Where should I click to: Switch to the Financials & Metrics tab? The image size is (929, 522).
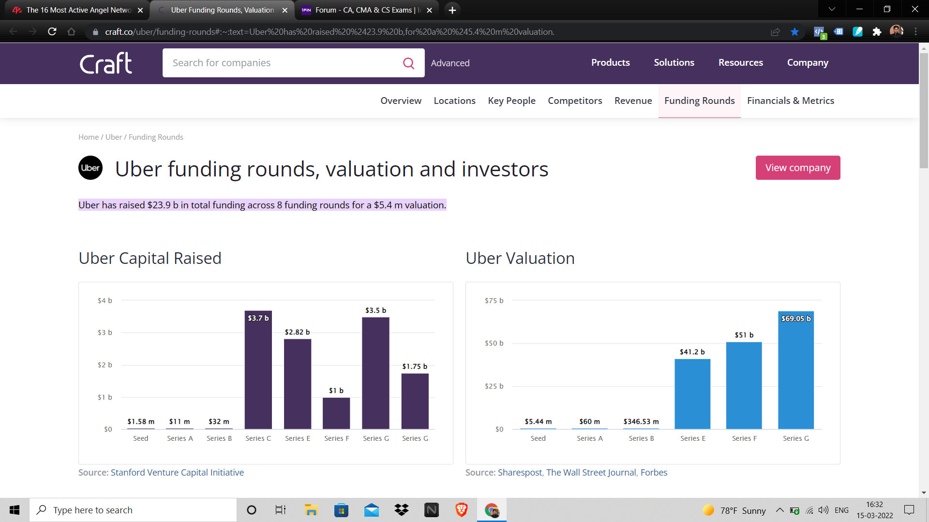click(x=790, y=101)
